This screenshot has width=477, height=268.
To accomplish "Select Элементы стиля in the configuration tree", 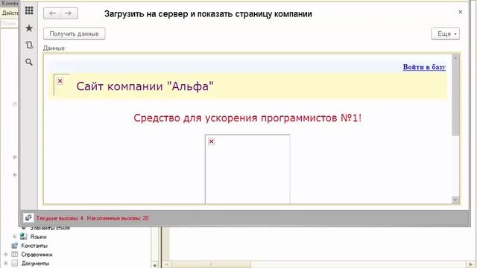I will pyautogui.click(x=50, y=228).
